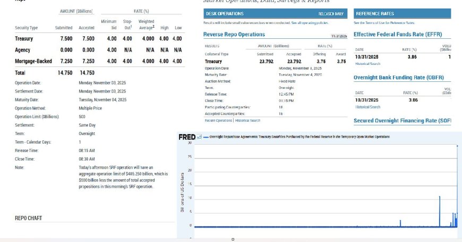
Task: Click the 08:15 AM release time
Action: click(87, 151)
